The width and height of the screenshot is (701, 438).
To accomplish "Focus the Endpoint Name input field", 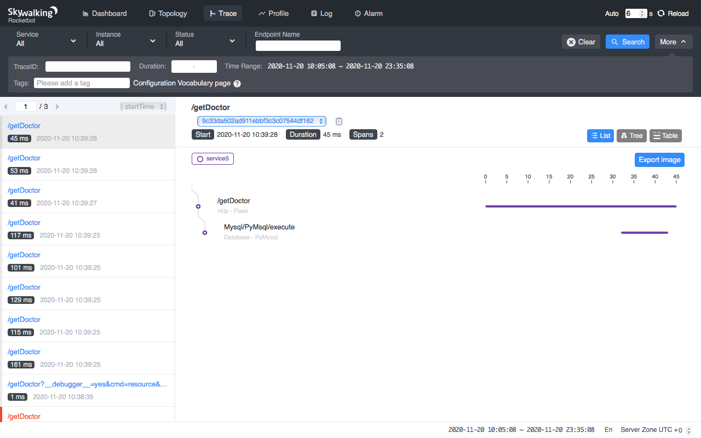I will coord(298,46).
